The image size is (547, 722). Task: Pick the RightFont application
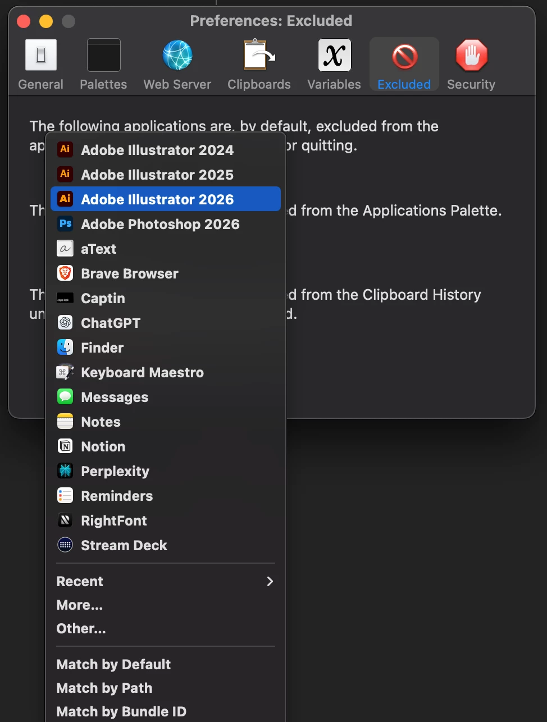click(x=166, y=520)
